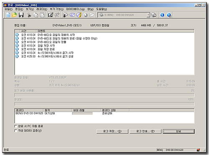
Task: Select the 4x (5,540 KB/s) burn success log entry
Action: tap(56, 57)
